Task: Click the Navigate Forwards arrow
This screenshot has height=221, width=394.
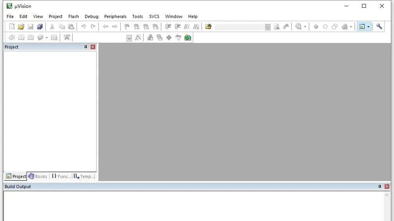Action: pyautogui.click(x=114, y=27)
